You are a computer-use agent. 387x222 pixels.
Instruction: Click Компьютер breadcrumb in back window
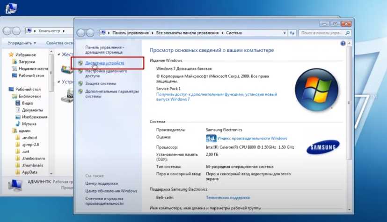[x=49, y=31]
